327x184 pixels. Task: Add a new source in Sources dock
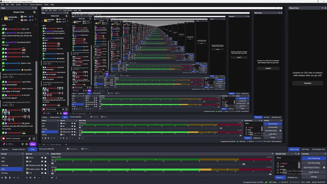(27, 178)
